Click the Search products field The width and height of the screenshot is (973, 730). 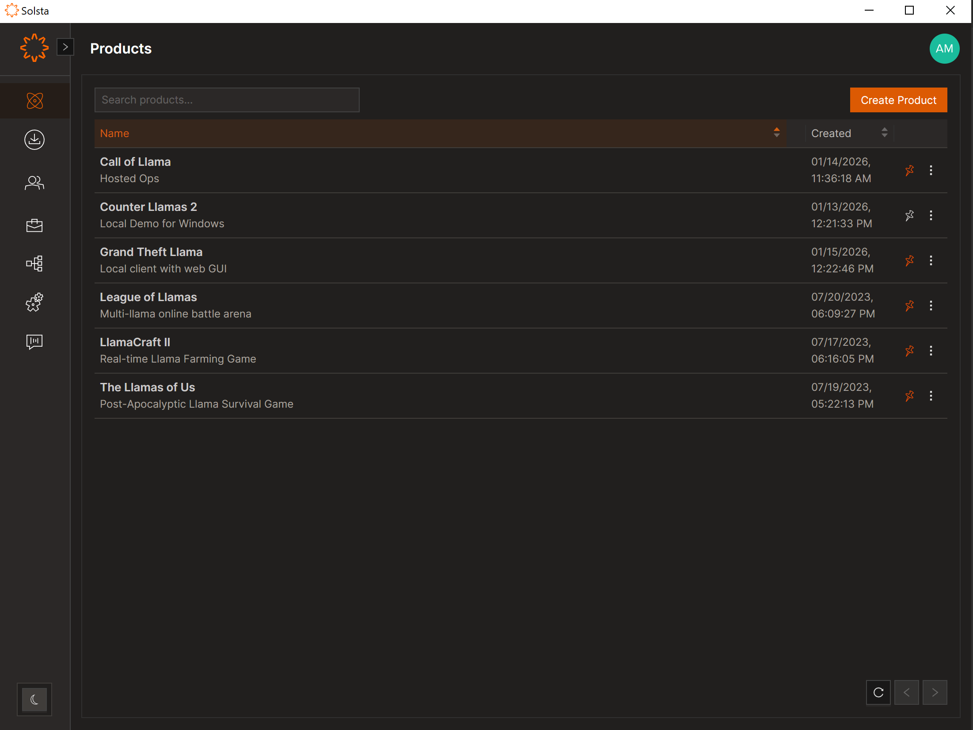pos(227,100)
